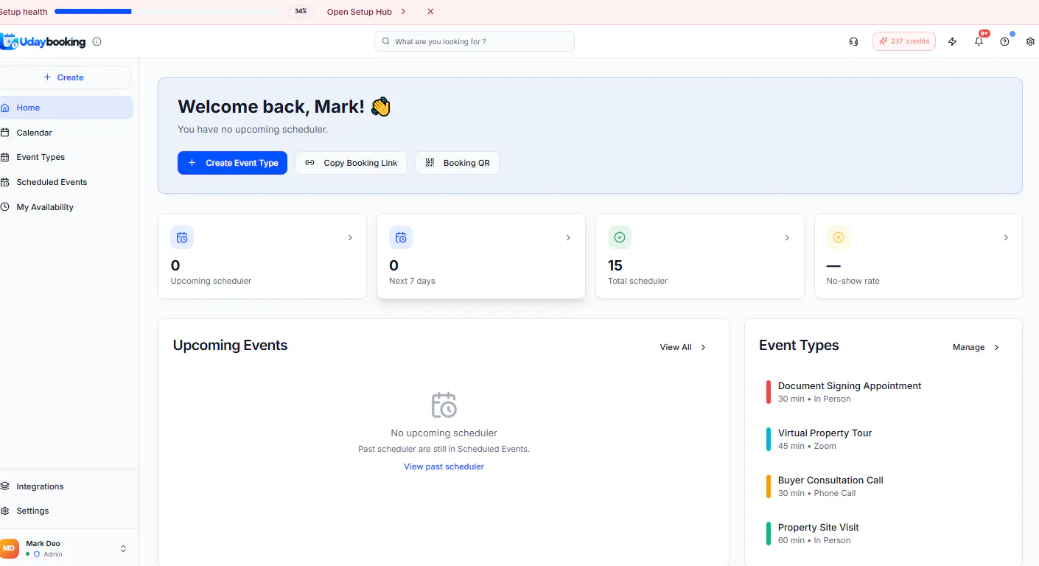Open the Document Signing Appointment event type
This screenshot has width=1039, height=566.
pos(883,392)
